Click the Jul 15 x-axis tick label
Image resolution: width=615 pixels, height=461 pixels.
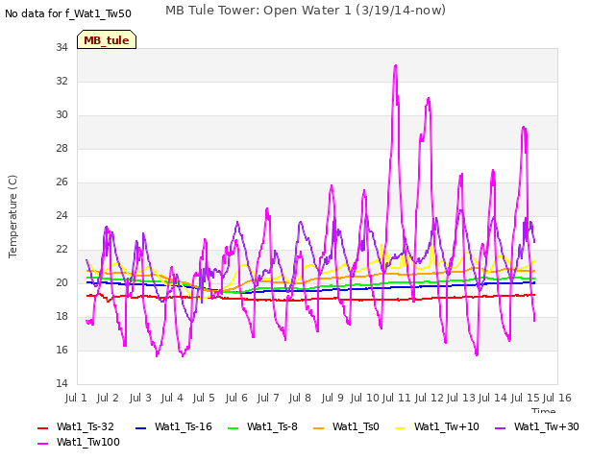525,398
